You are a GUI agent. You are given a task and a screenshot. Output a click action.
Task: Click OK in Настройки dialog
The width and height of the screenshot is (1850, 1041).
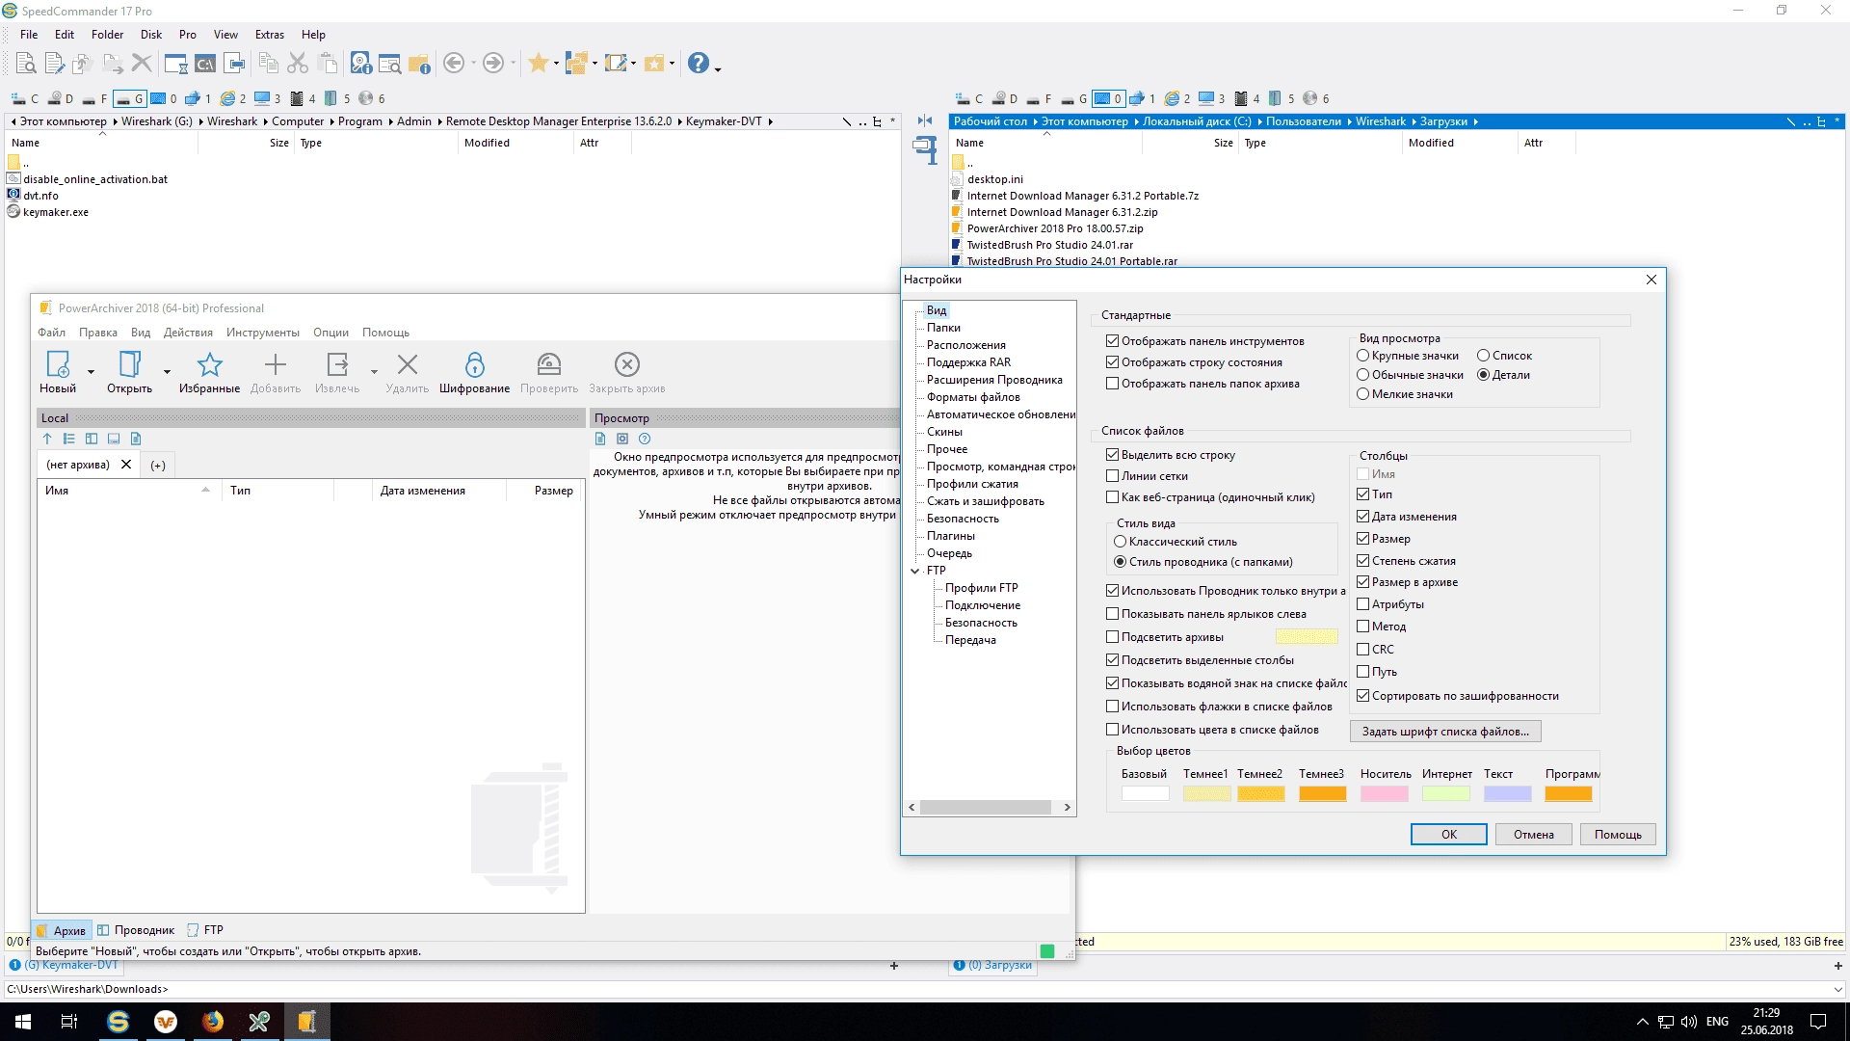[x=1448, y=835]
